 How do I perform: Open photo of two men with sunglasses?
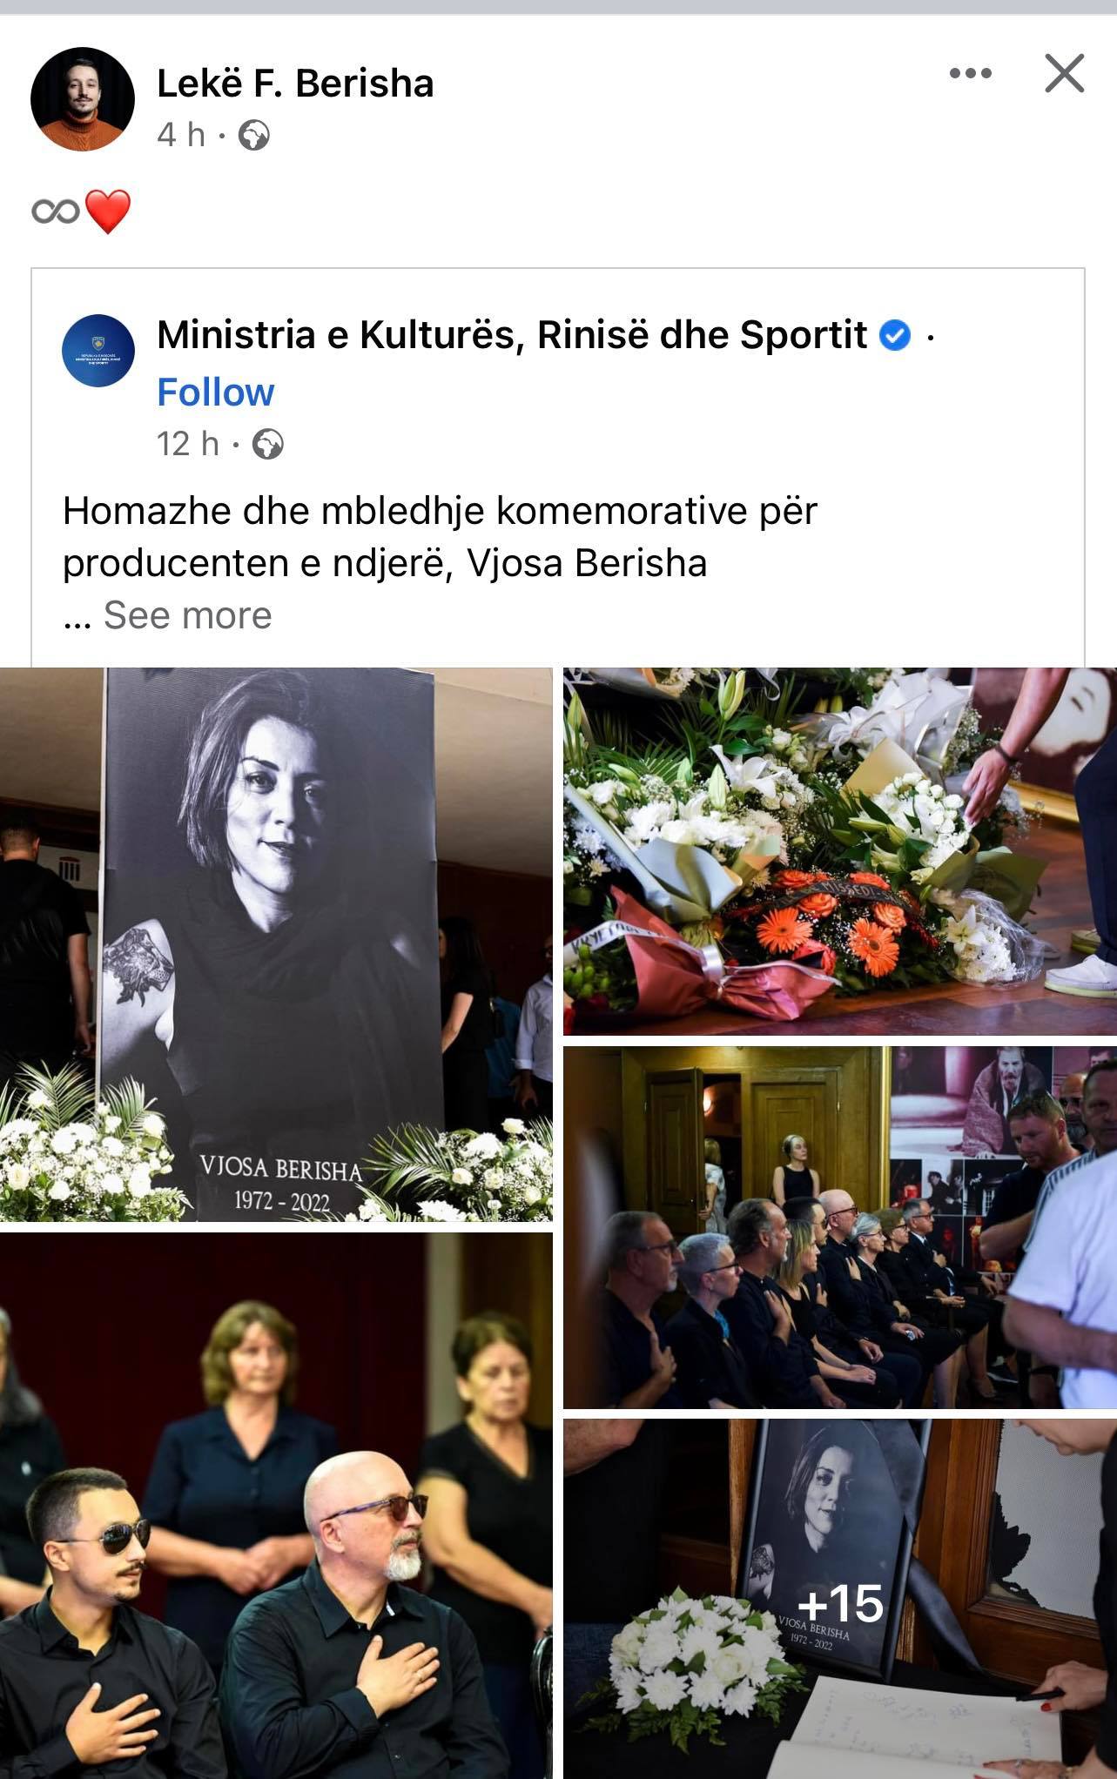pyautogui.click(x=276, y=1506)
